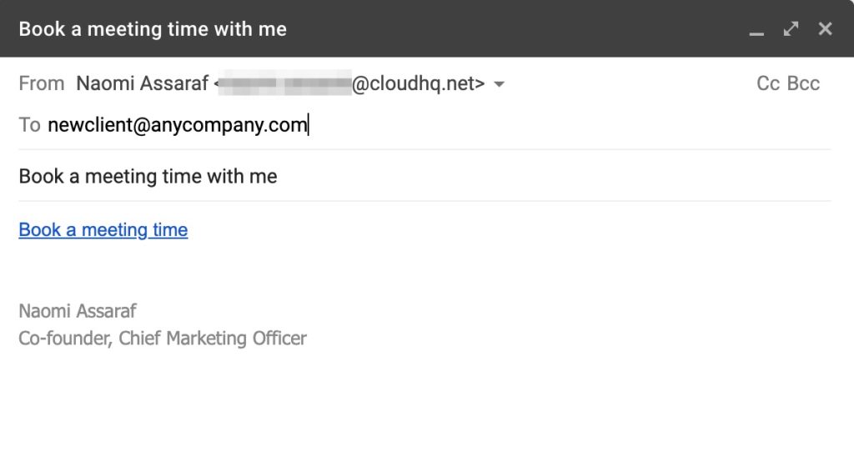Click the Naomi Assaraf signature name

click(x=78, y=311)
